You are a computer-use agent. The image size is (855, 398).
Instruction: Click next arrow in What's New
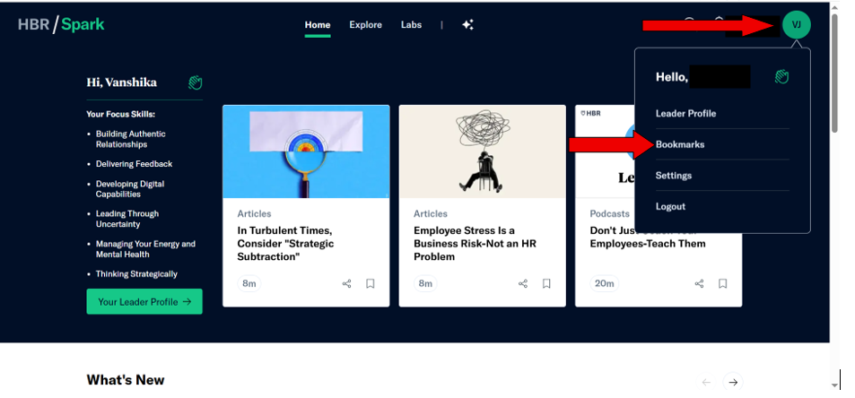click(733, 382)
